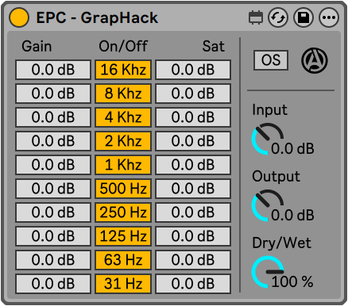Click the Dry/Wet label
The width and height of the screenshot is (348, 306).
(x=281, y=243)
